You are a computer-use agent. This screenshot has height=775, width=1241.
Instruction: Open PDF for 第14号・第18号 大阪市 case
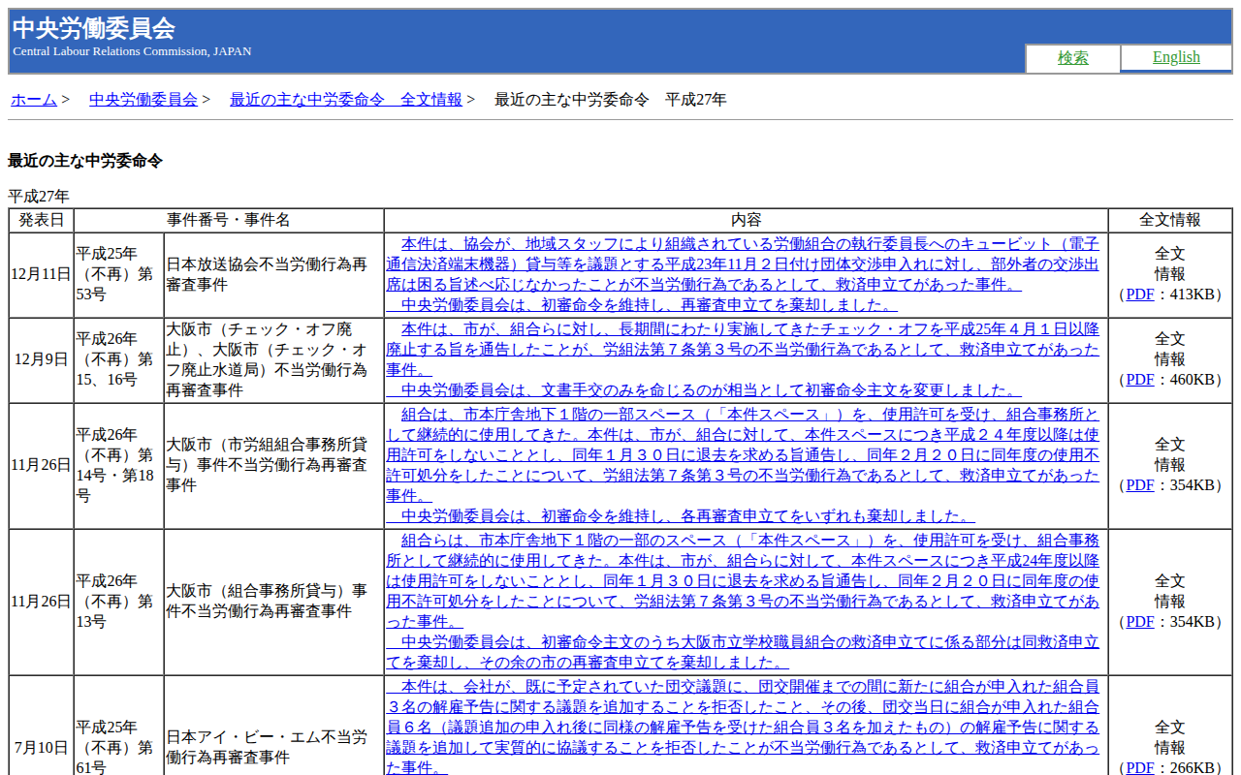coord(1139,485)
